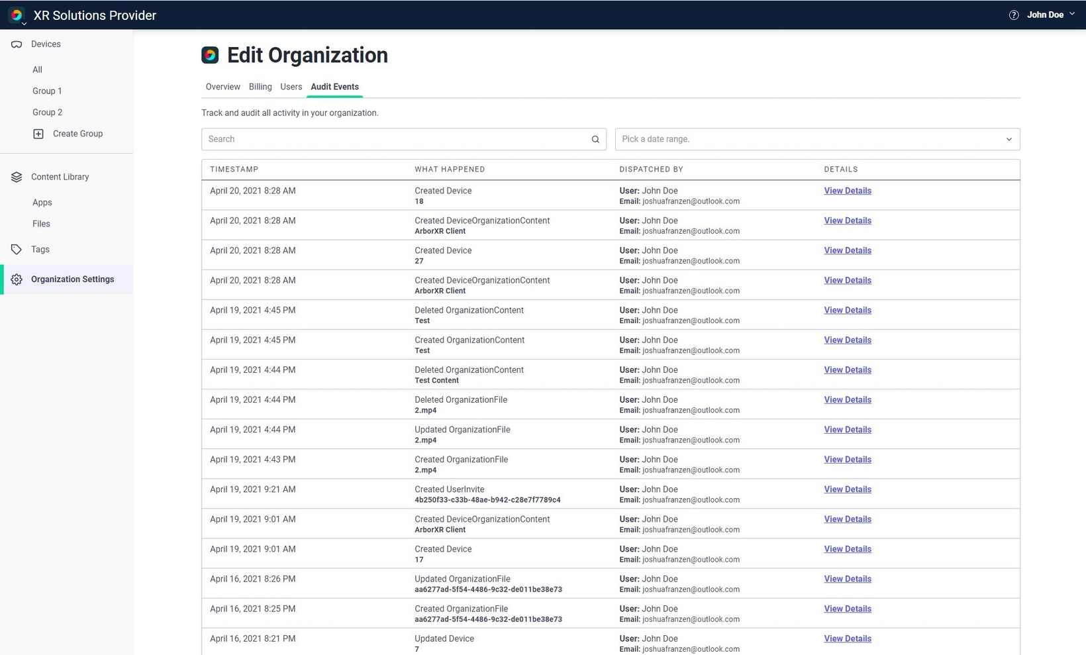Click Devices heading in sidebar

pyautogui.click(x=46, y=44)
